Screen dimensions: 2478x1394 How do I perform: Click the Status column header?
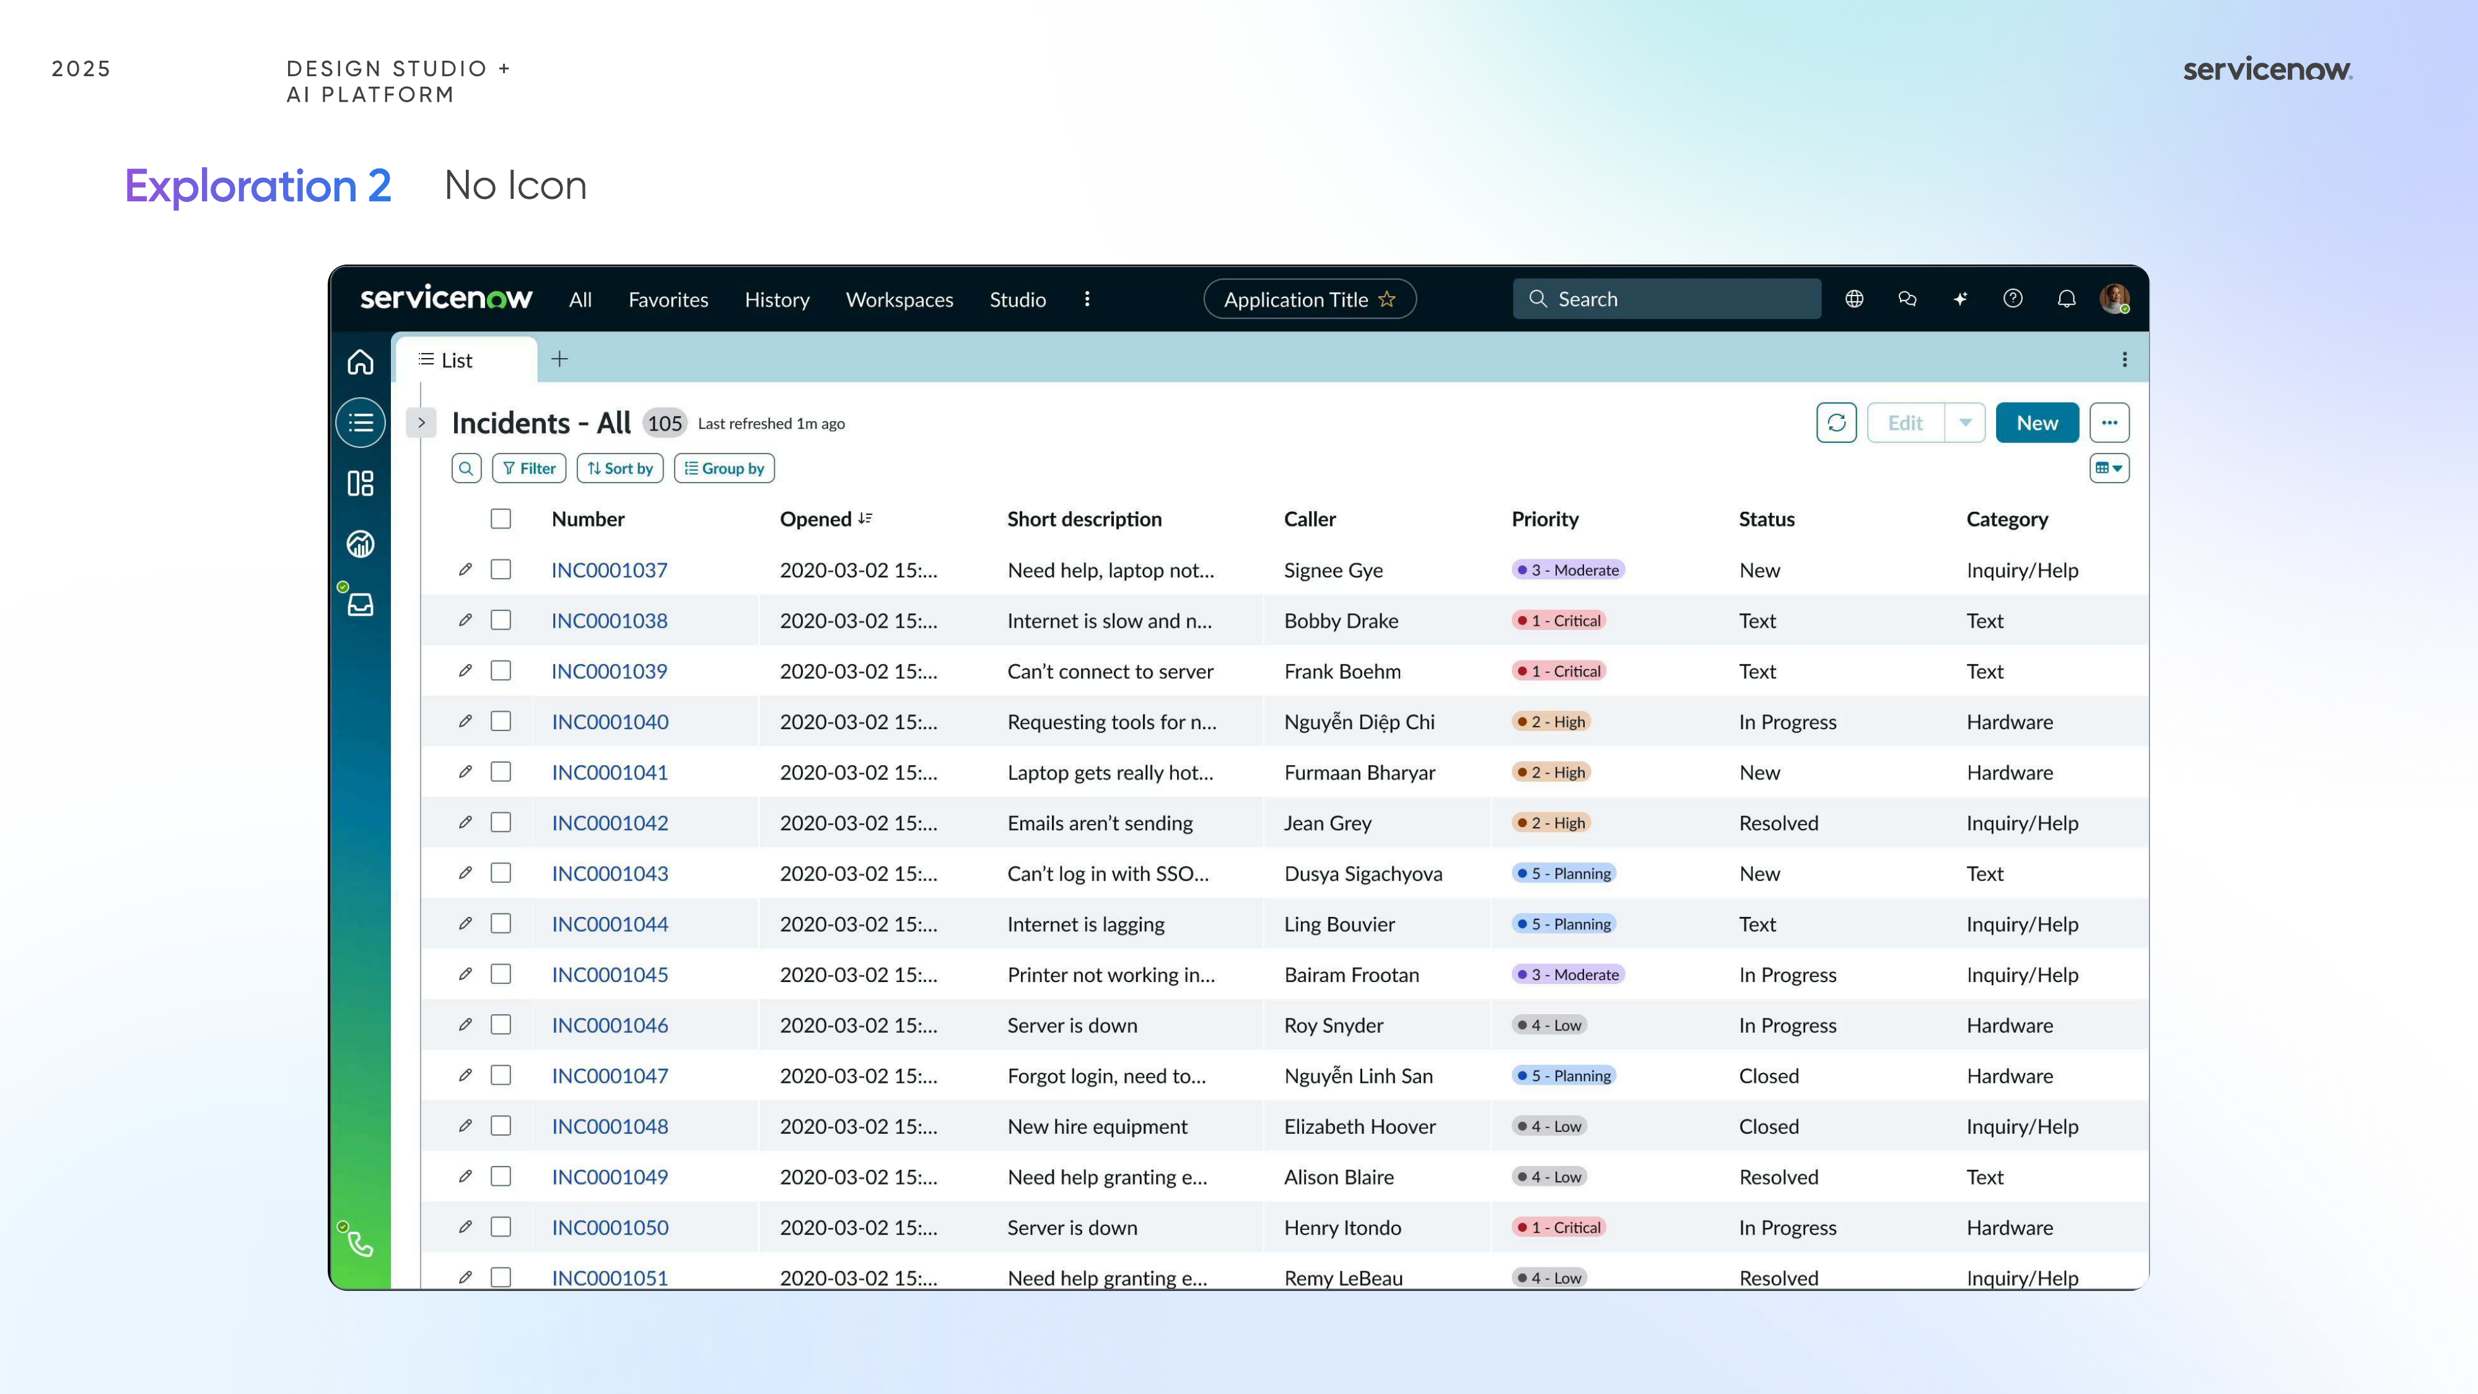1766,519
